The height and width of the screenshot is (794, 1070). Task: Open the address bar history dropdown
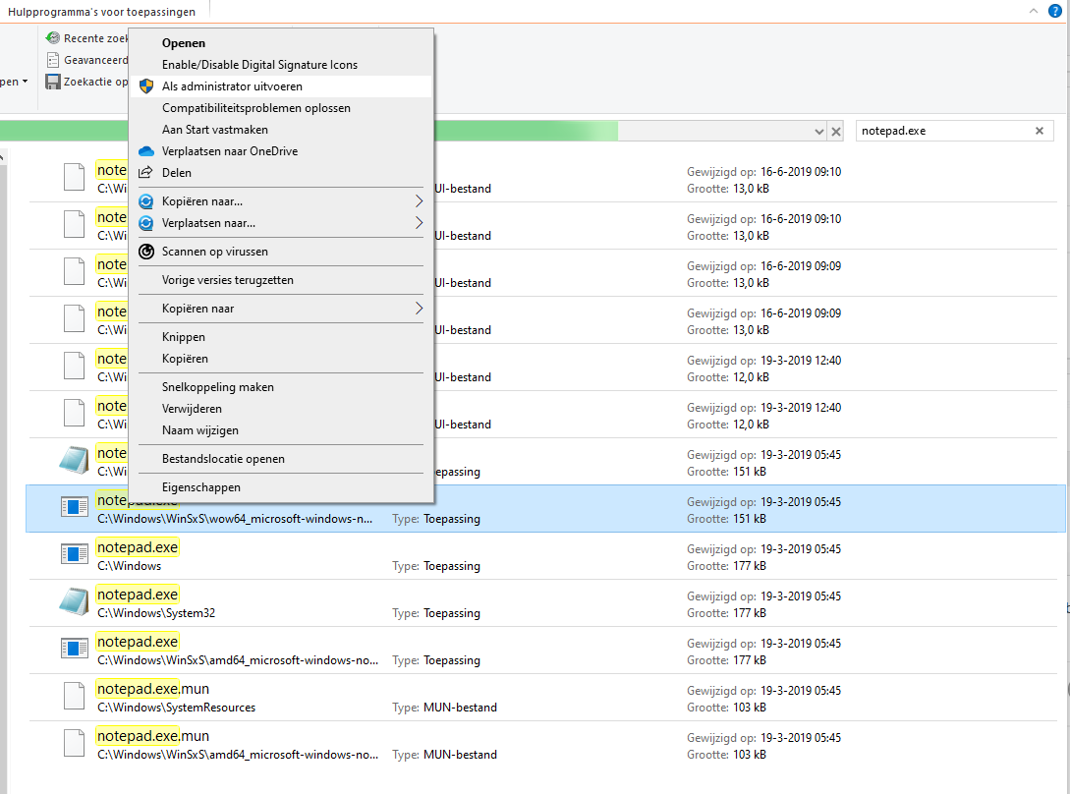(x=818, y=131)
